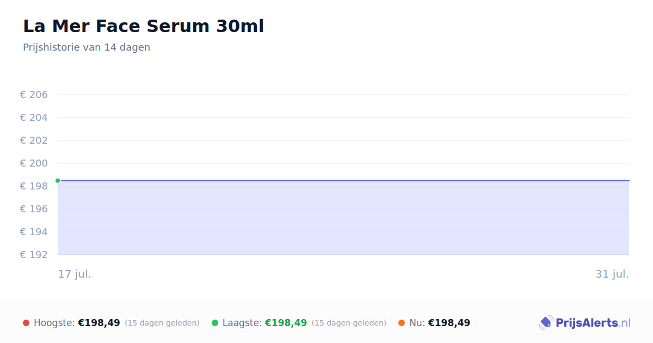653x343 pixels.
Task: Click the Prijshistorie van 14 dagen subtitle
Action: tap(87, 47)
